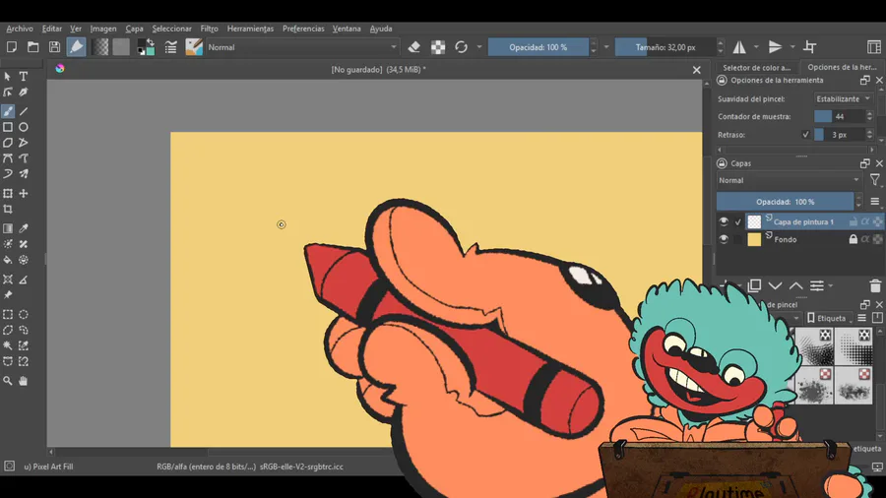
Task: Open the Herramientas menu
Action: [x=250, y=29]
